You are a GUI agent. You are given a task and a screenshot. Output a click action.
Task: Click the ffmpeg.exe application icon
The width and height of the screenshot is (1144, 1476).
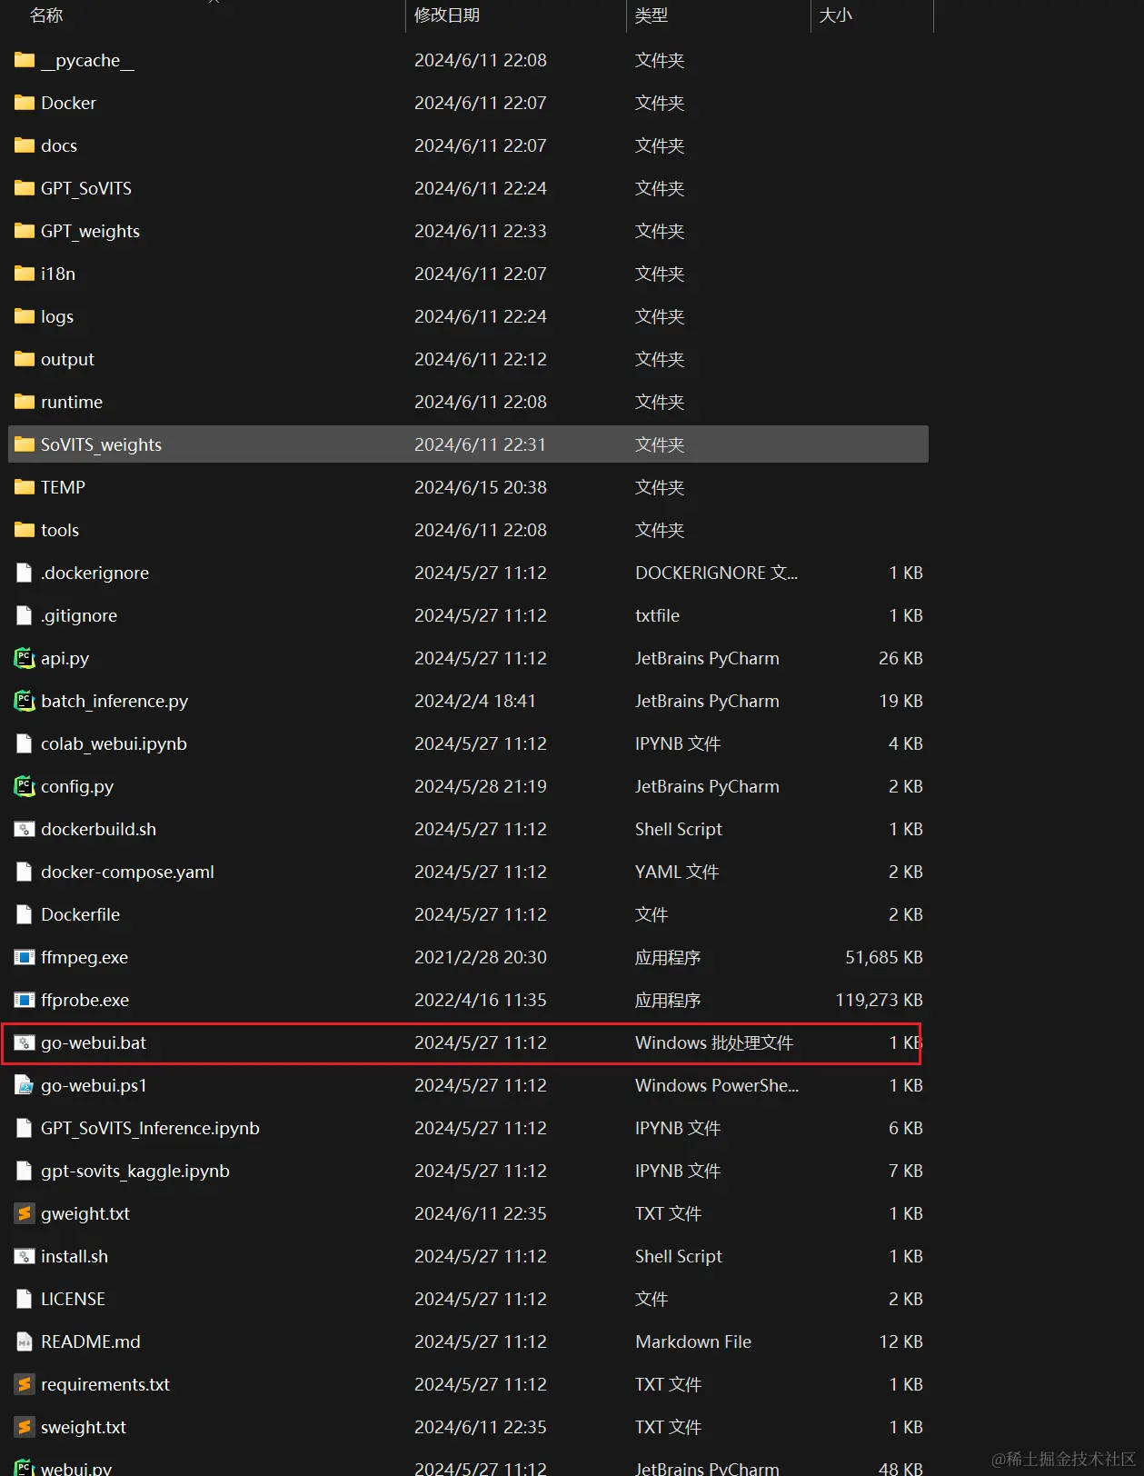(25, 957)
